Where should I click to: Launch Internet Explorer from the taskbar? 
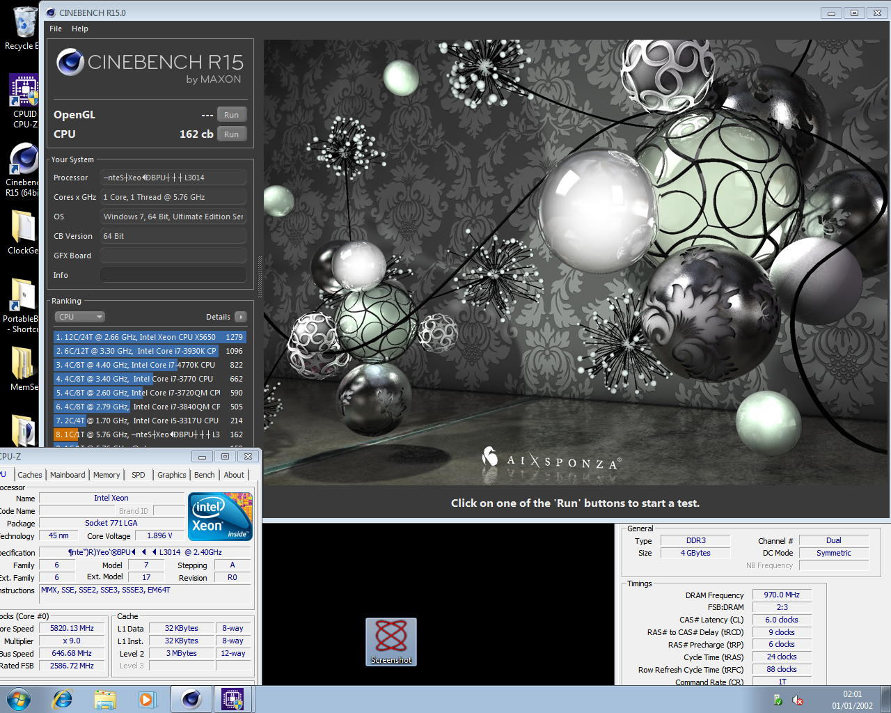(x=63, y=699)
